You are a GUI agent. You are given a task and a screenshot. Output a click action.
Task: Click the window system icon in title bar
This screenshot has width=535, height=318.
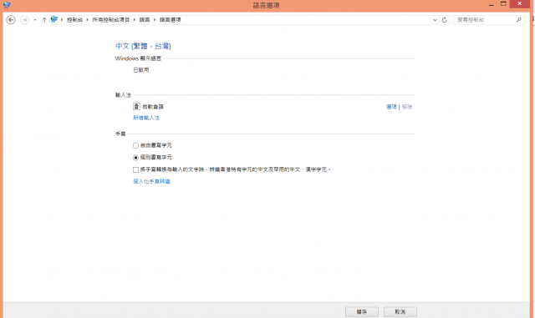(x=7, y=5)
